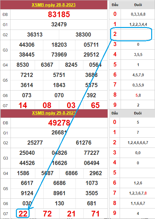Click the highlighted G7 number 22

coord(23,214)
